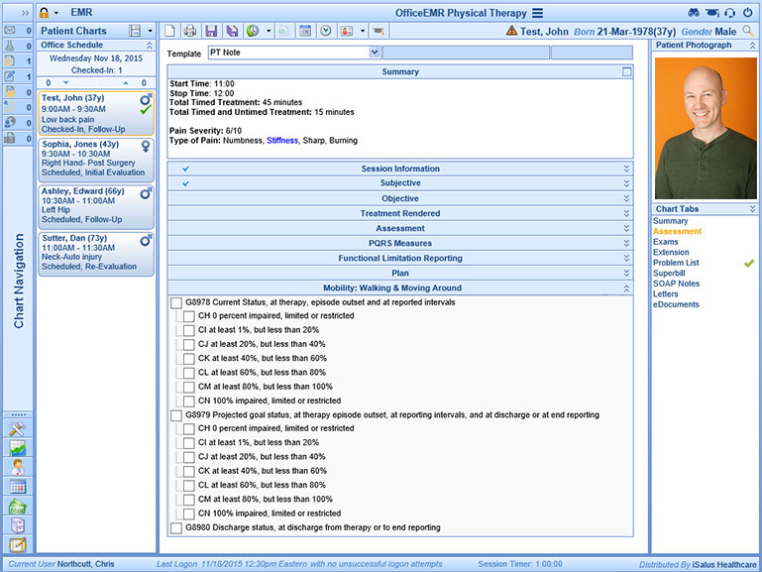Open the Superbill chart tab
The image size is (762, 572).
point(669,274)
